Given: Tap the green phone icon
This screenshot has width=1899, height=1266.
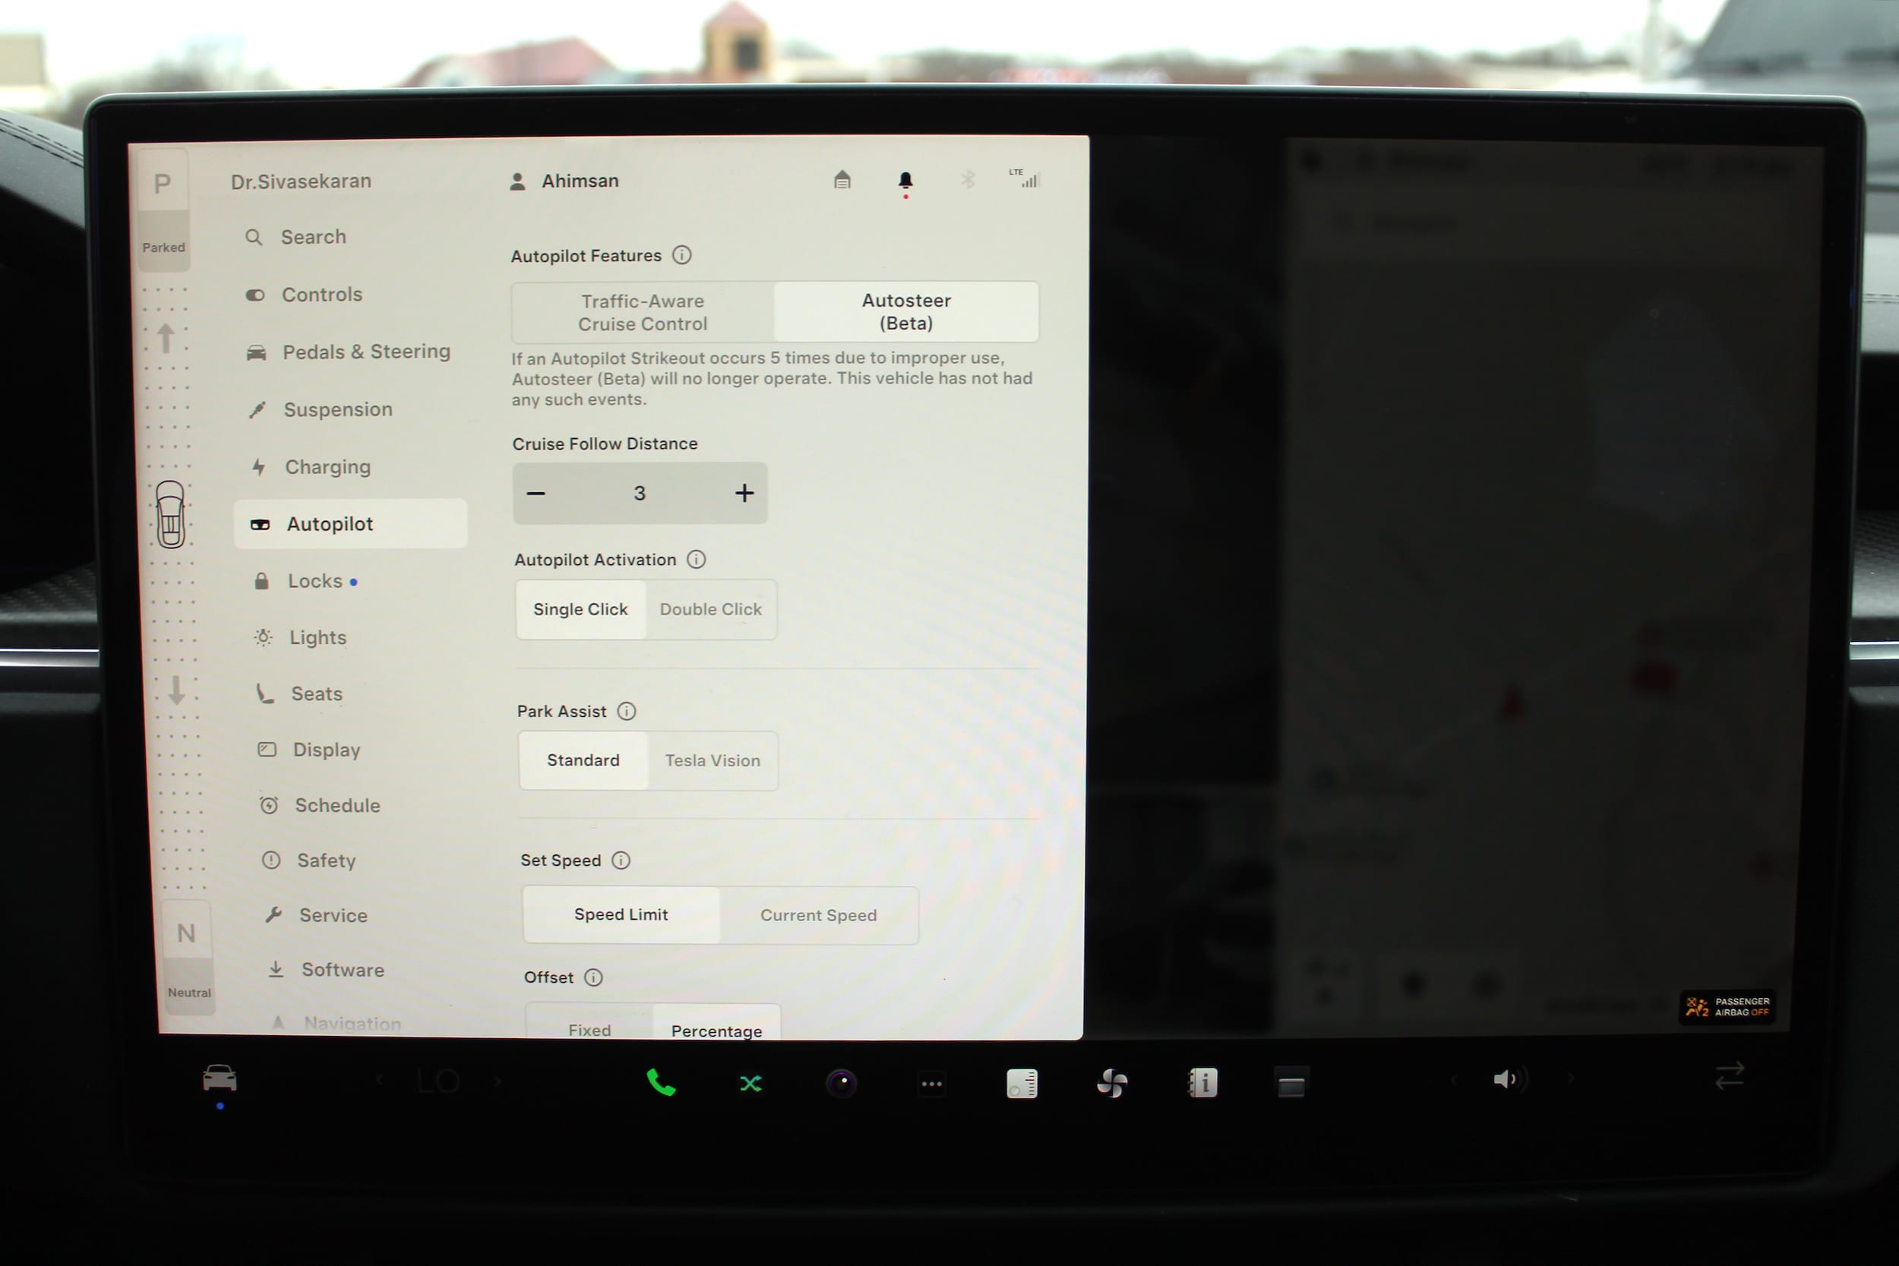Looking at the screenshot, I should coord(660,1083).
